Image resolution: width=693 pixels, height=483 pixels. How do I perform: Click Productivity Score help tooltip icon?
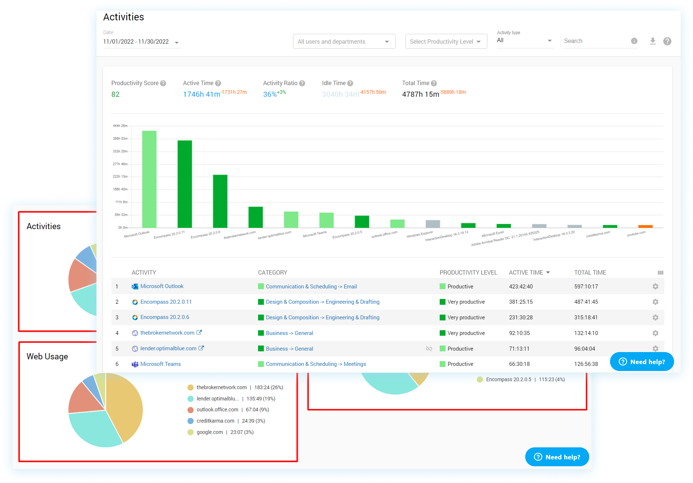click(x=163, y=83)
